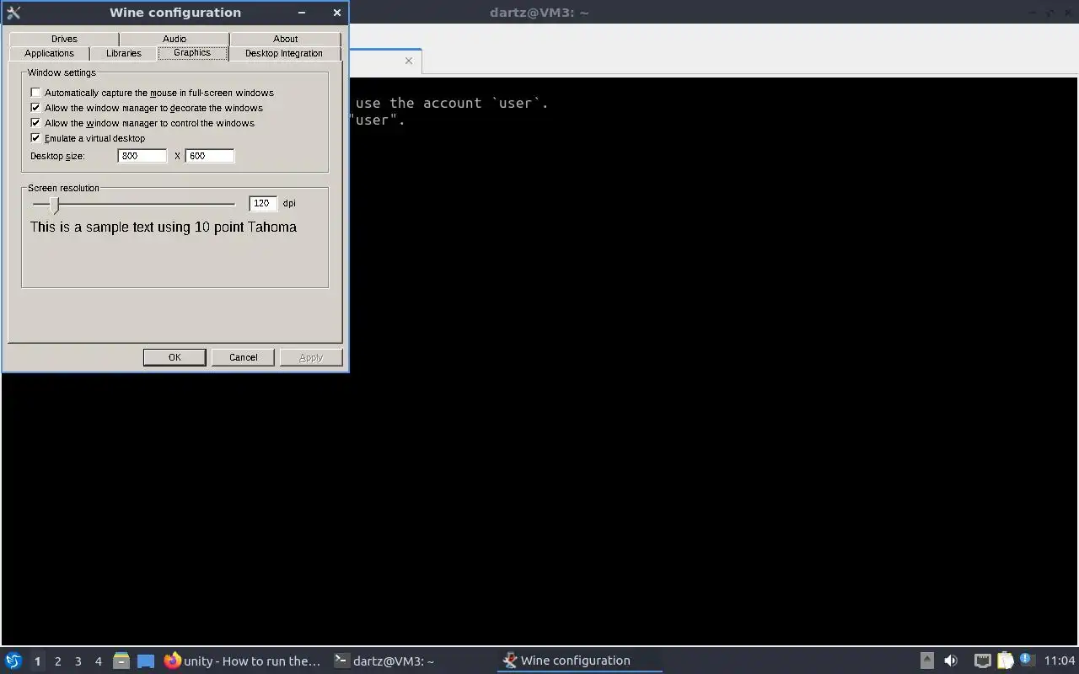The image size is (1079, 674).
Task: Click the terminal window title dartz@VM3
Action: coord(539,13)
